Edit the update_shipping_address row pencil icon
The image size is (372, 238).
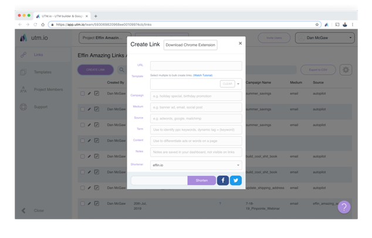(89, 188)
